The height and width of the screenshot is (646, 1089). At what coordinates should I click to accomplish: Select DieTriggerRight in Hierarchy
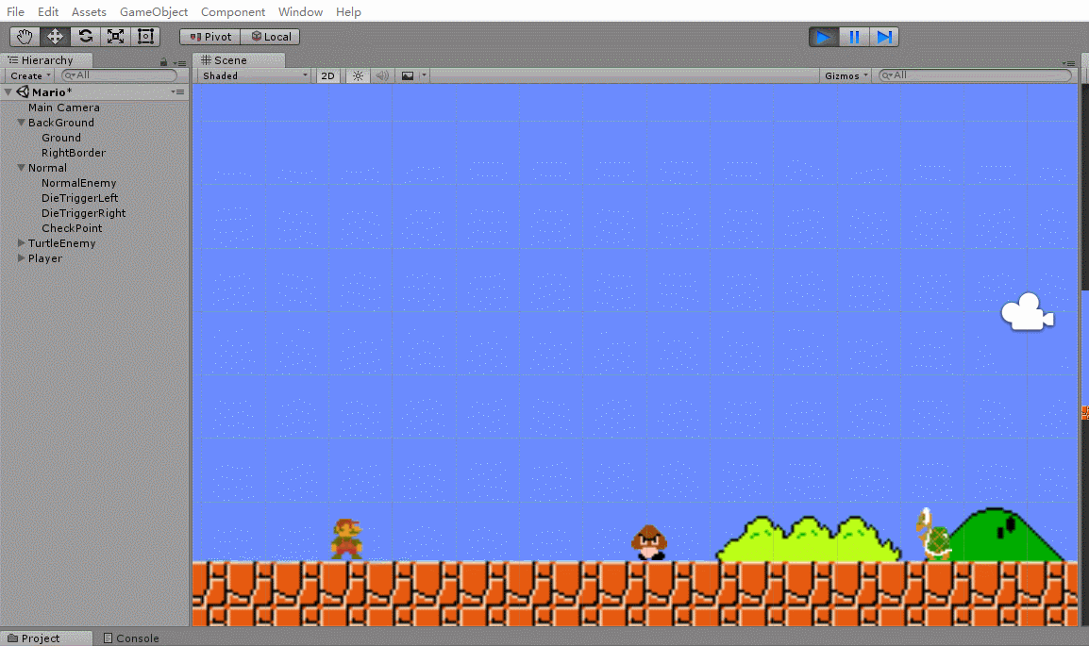pos(83,213)
